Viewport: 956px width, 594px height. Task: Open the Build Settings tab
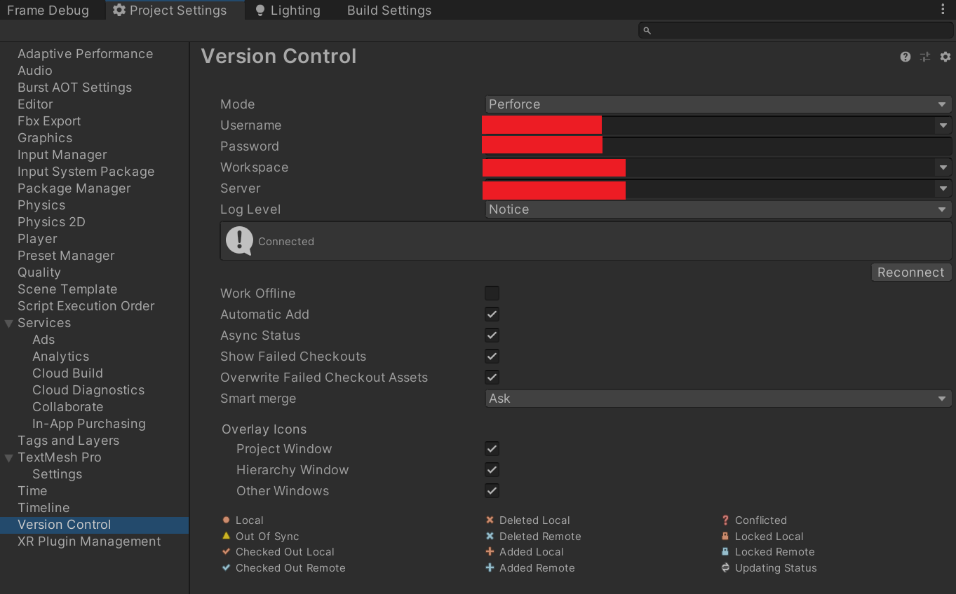[x=389, y=10]
